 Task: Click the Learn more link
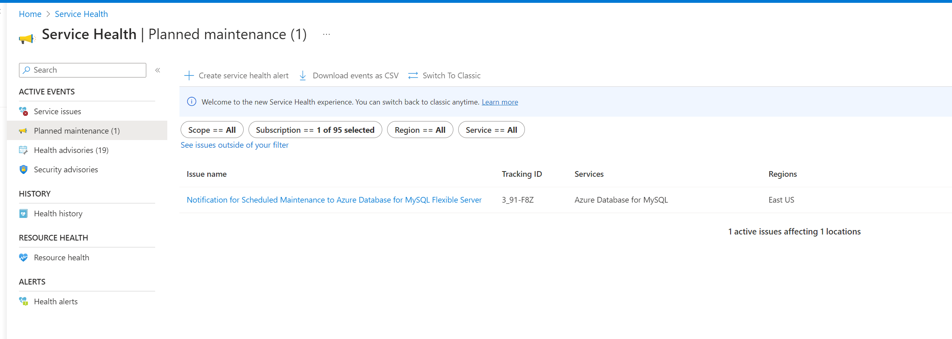(x=500, y=102)
